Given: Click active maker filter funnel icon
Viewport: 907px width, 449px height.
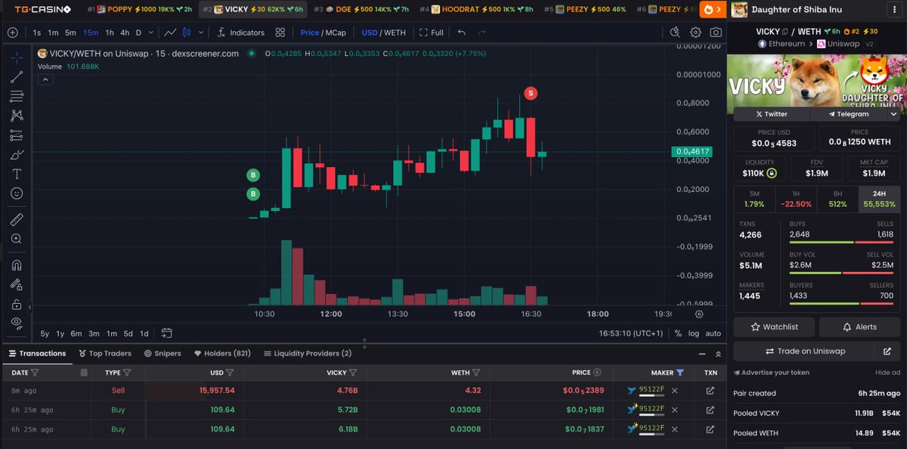Looking at the screenshot, I should click(x=680, y=373).
